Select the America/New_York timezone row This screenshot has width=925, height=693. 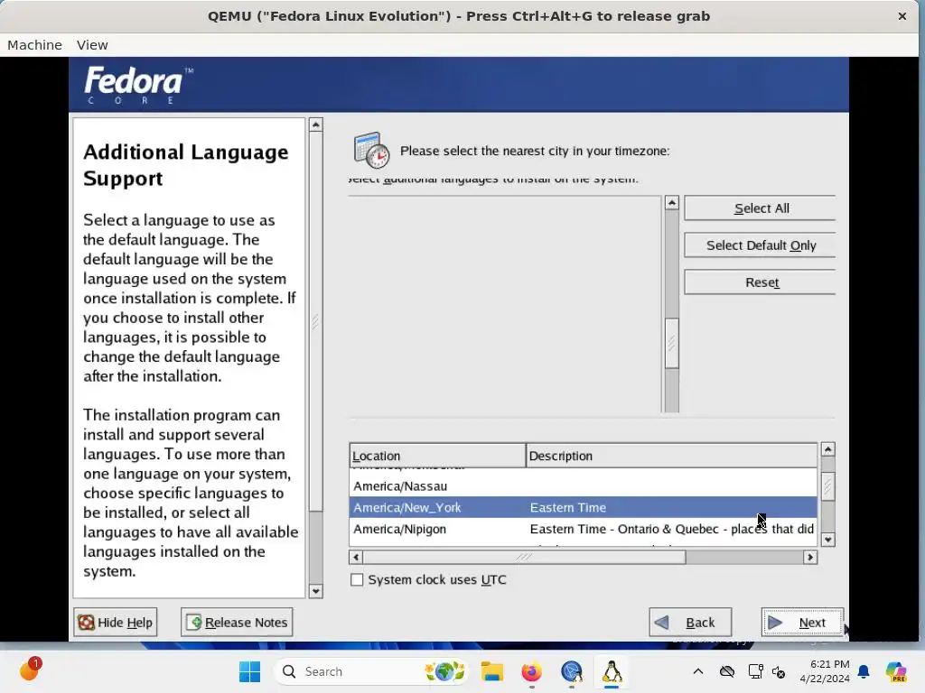point(583,507)
